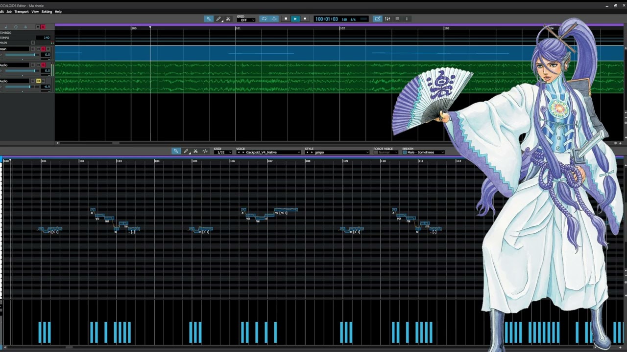The height and width of the screenshot is (352, 627).
Task: Mute the main track
Action: 38,49
